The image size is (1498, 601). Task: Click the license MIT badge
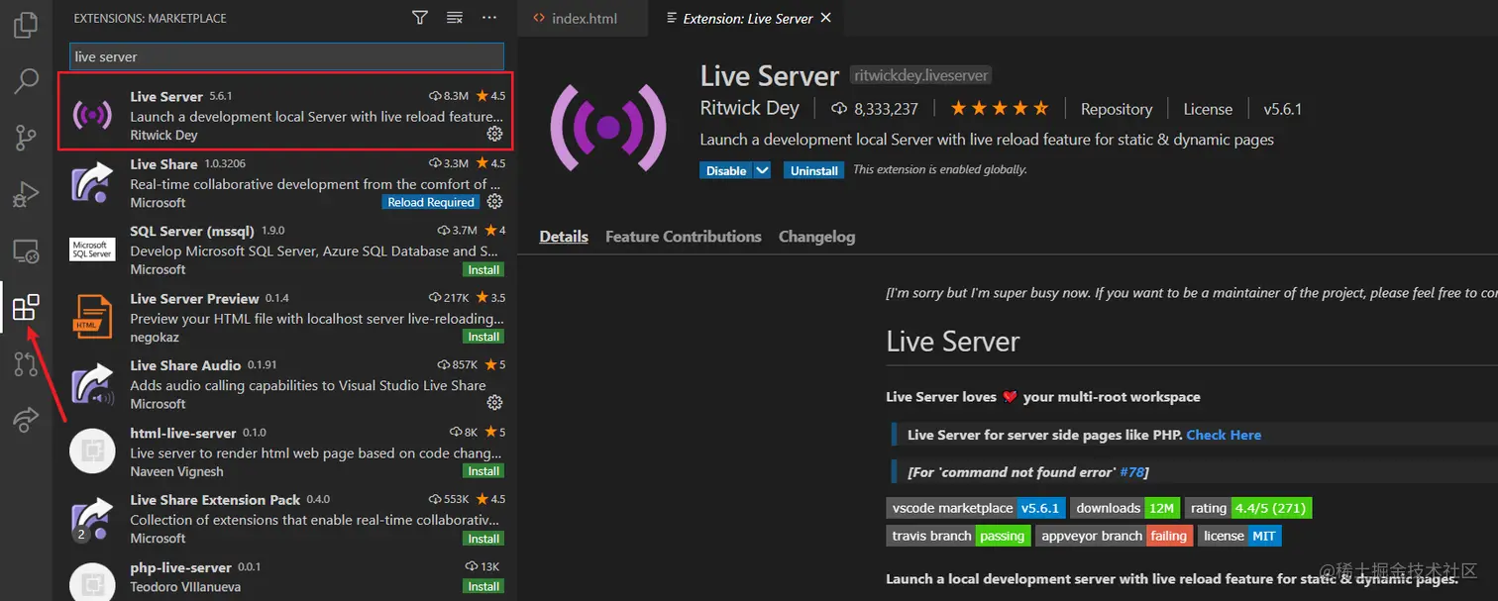tap(1239, 536)
